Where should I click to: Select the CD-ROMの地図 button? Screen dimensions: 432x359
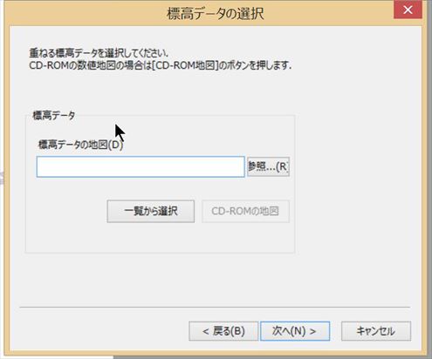point(245,211)
